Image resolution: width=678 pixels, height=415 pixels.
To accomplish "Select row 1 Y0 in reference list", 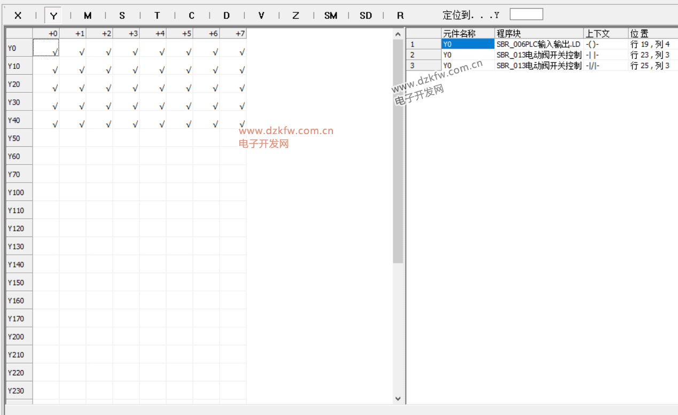I will pos(467,44).
